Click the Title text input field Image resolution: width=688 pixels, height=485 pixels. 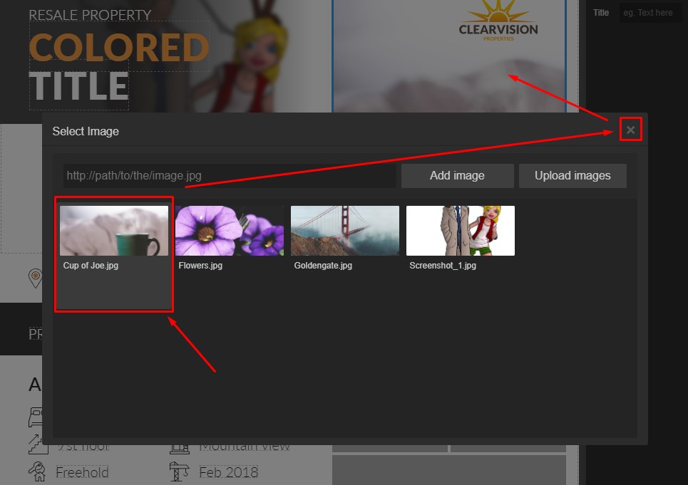click(650, 13)
